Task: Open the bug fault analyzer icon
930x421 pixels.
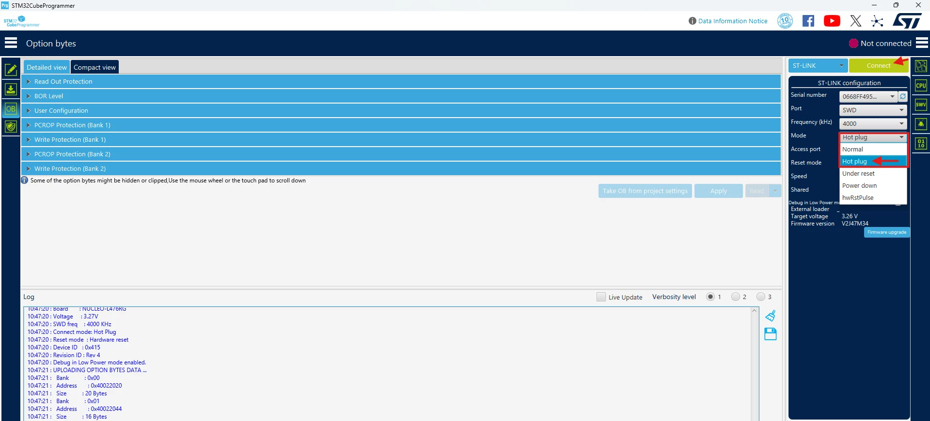Action: coord(921,124)
